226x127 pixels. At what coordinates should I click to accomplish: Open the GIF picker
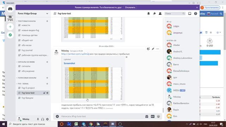click(153, 116)
